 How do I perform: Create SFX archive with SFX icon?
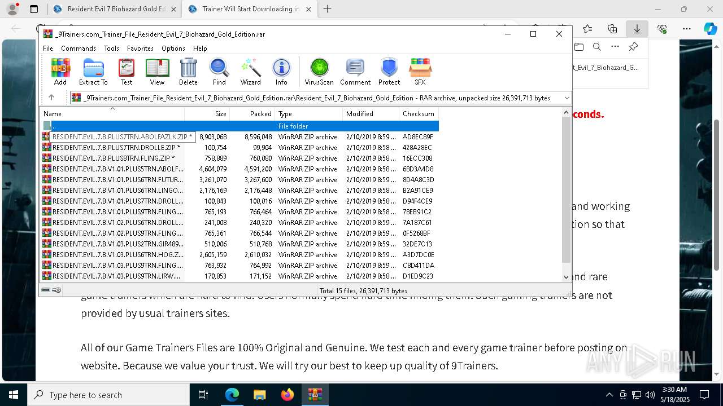click(420, 72)
